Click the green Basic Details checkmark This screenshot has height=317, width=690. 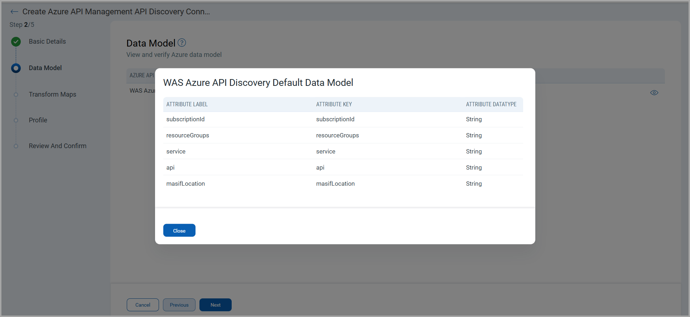(x=16, y=42)
